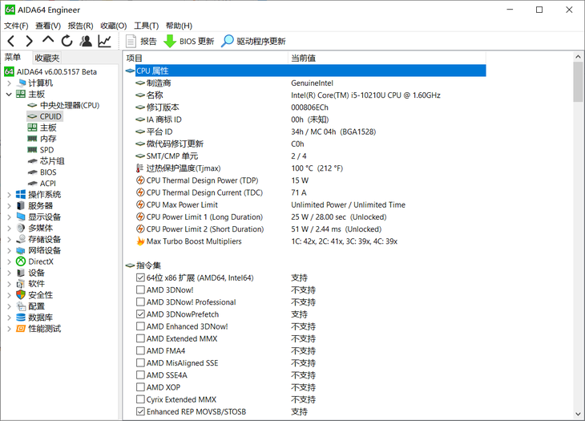Click the report document icon
Viewport: 585px width, 421px height.
click(131, 41)
